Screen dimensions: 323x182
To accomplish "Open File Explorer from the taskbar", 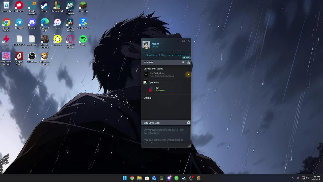I will [139, 178].
